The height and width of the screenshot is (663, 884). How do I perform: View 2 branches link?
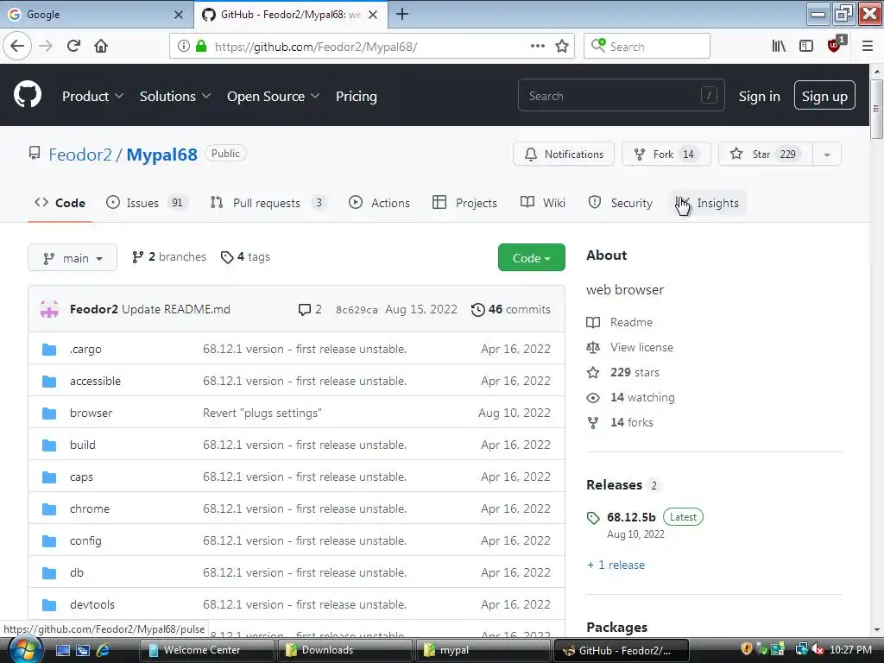[169, 257]
